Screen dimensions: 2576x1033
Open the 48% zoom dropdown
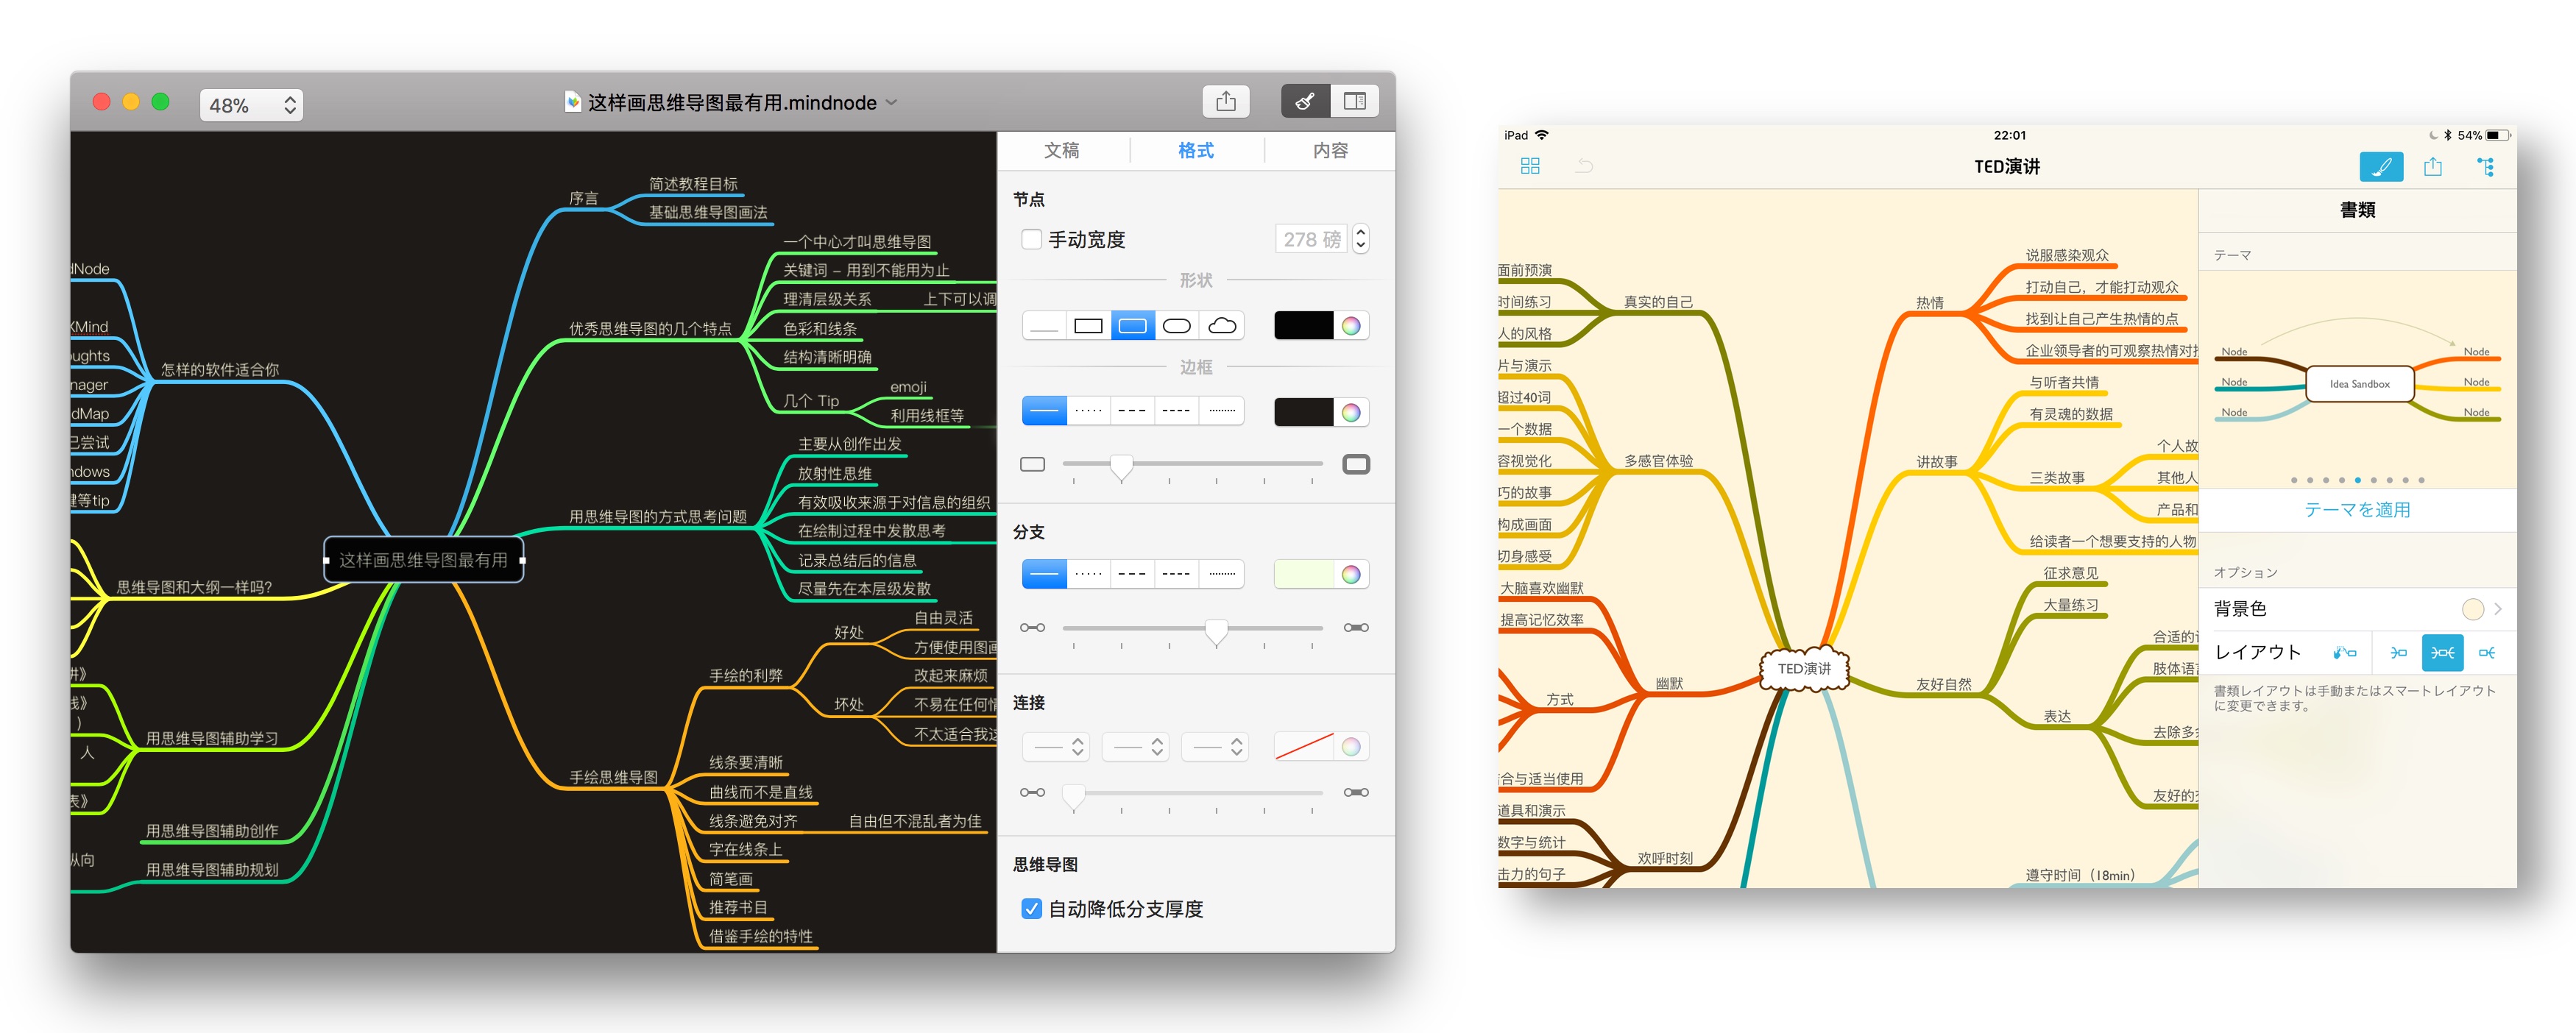tap(252, 105)
